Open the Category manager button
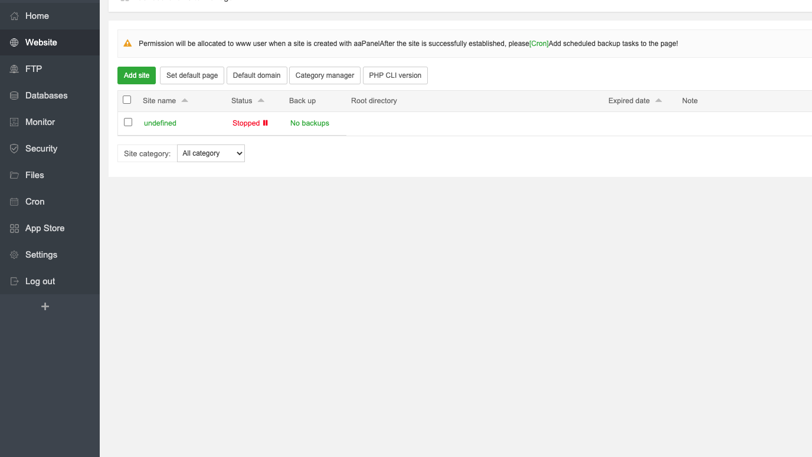The height and width of the screenshot is (457, 812). click(x=325, y=75)
